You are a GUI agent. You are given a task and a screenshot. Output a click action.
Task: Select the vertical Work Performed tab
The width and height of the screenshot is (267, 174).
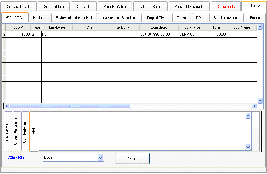(x=25, y=131)
